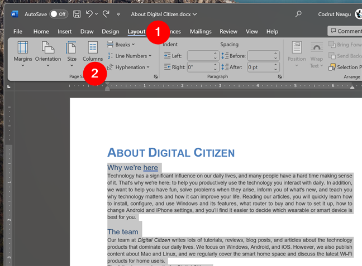Click the Spacing After input field

tap(260, 67)
